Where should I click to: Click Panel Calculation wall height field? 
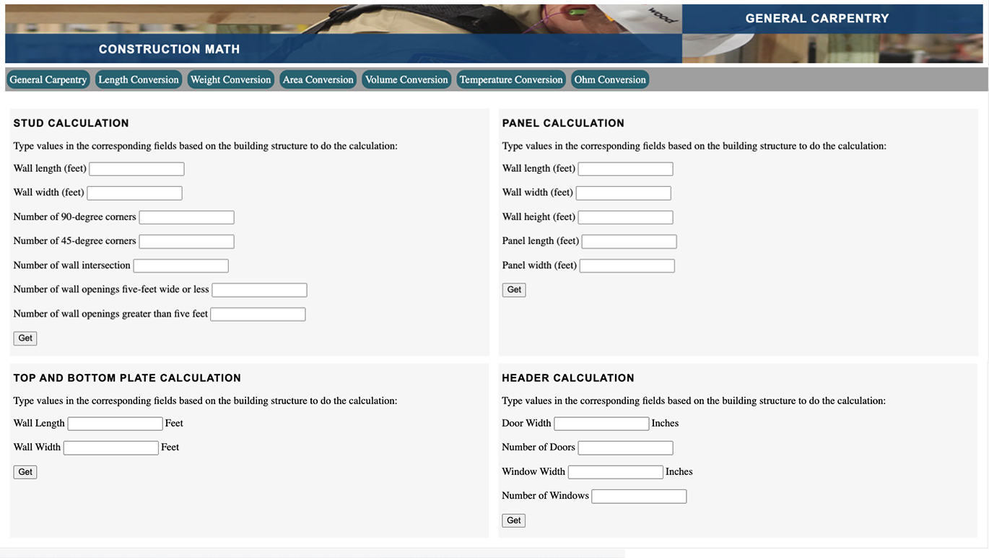click(x=625, y=217)
